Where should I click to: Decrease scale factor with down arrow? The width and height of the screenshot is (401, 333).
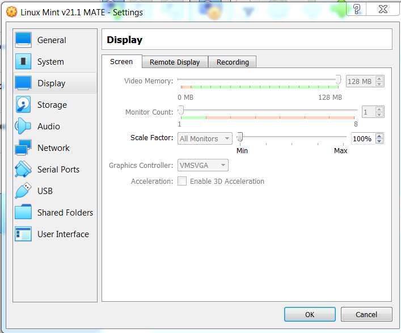pos(379,141)
